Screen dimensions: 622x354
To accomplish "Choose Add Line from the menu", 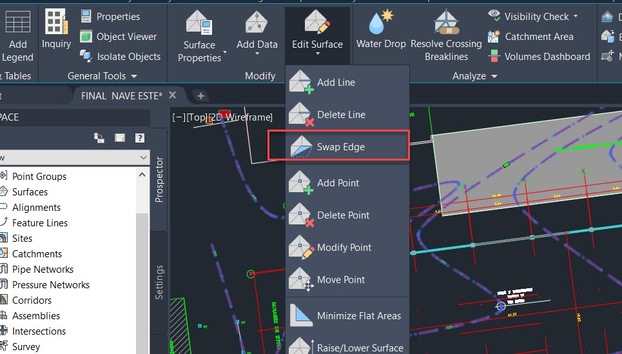I will 347,82.
